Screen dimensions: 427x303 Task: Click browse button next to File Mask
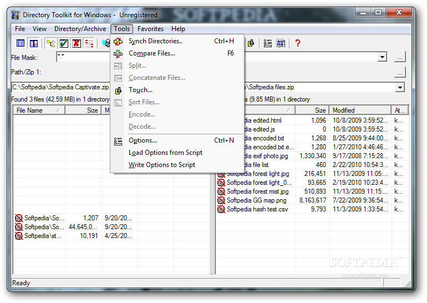(x=400, y=57)
